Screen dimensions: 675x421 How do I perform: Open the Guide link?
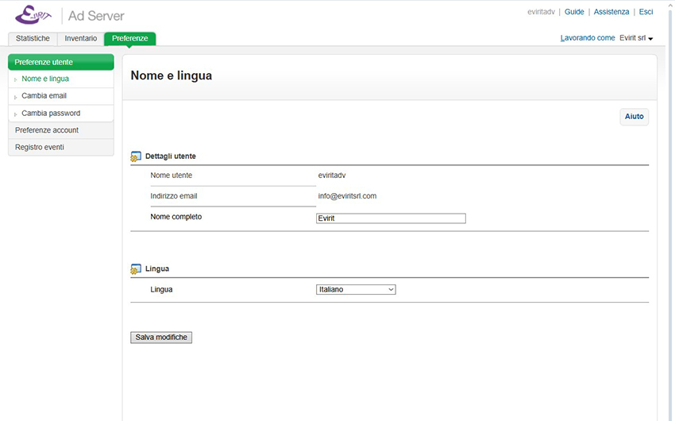pos(574,12)
